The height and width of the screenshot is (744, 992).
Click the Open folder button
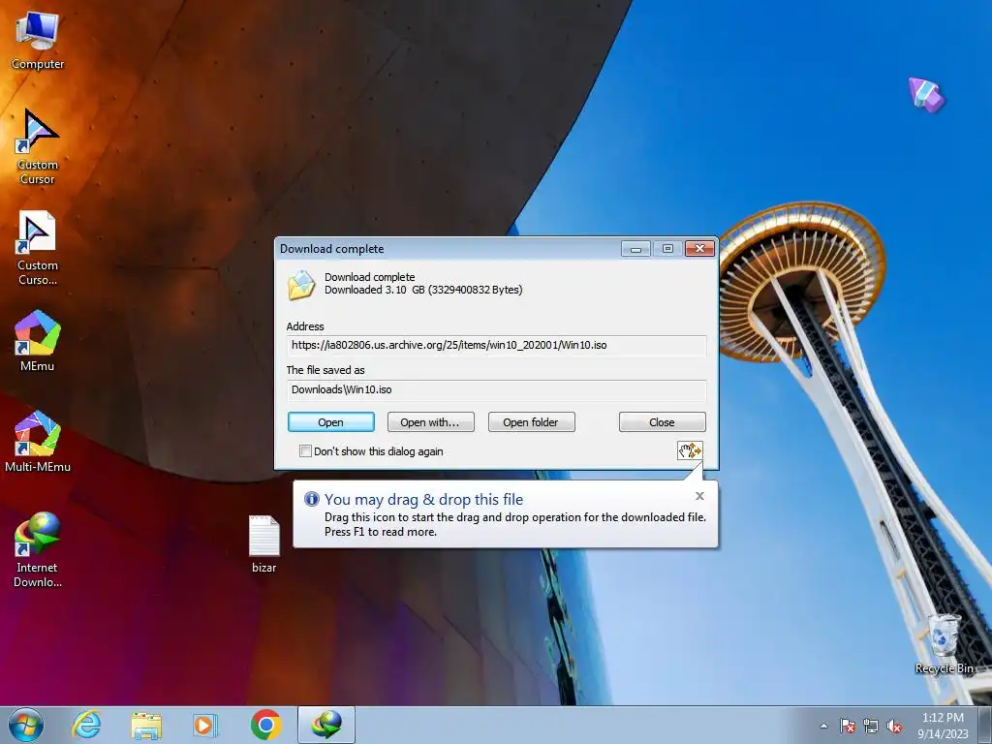[x=532, y=422]
